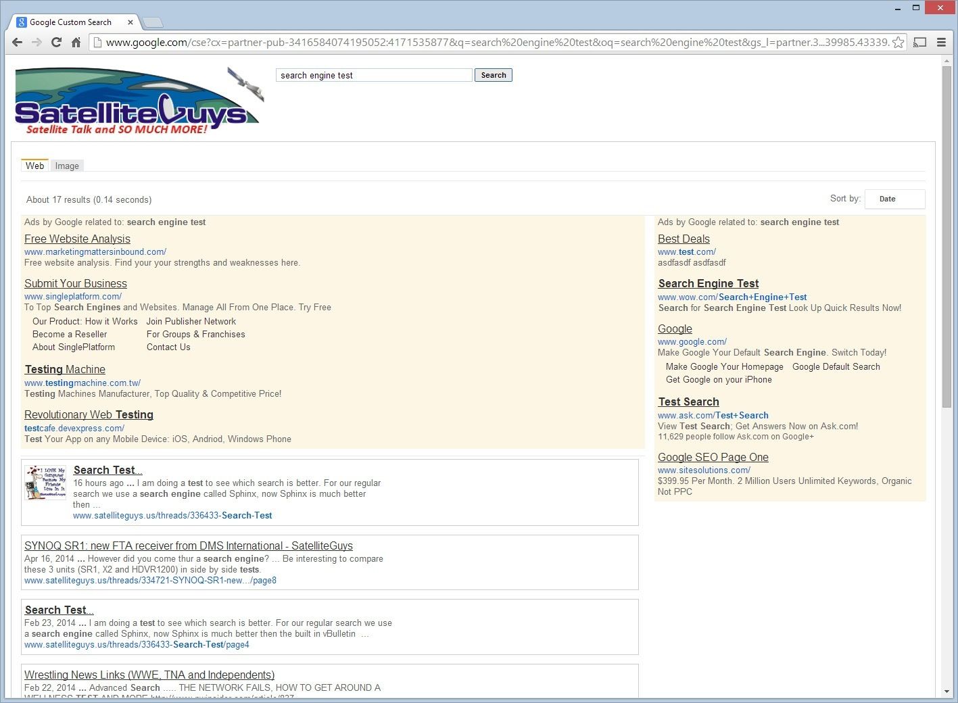Image resolution: width=958 pixels, height=703 pixels.
Task: Click the www.ask.com/Test+Search URL
Action: click(713, 416)
